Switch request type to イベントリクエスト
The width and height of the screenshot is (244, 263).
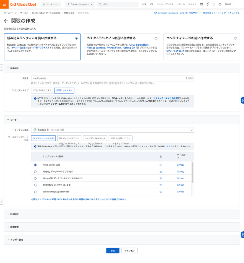click(x=42, y=91)
